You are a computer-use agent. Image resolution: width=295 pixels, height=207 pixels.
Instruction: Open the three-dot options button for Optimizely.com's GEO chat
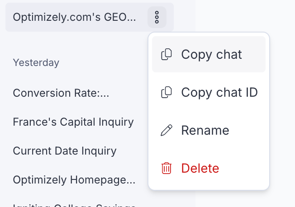(157, 17)
